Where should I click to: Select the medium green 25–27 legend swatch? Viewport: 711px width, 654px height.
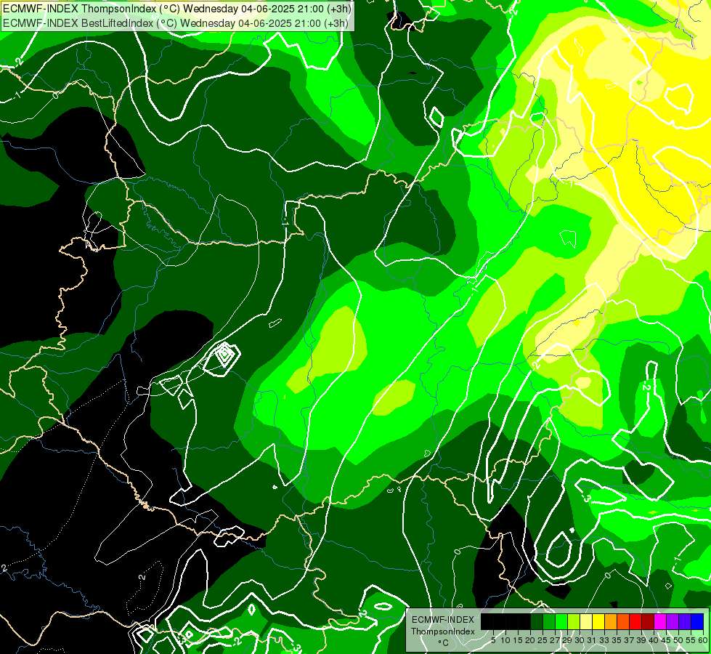(549, 621)
